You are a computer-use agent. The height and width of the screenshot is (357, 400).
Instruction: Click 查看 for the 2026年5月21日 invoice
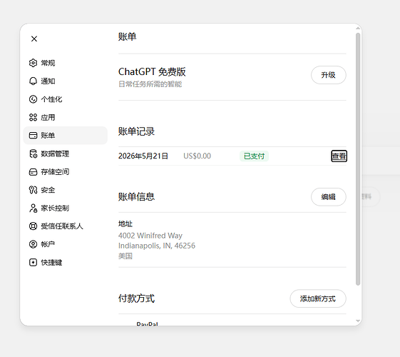coord(339,156)
